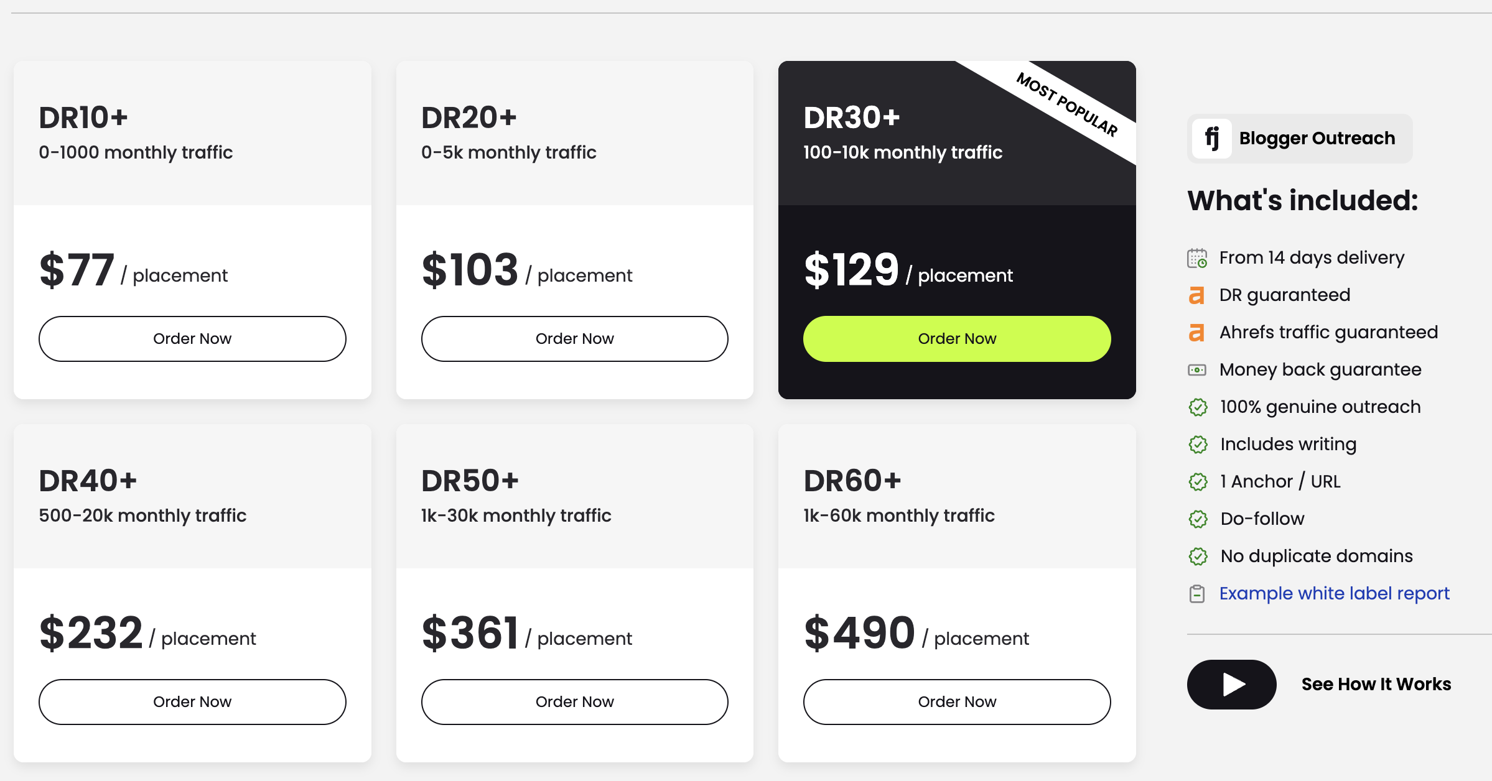This screenshot has width=1492, height=781.
Task: Click the checkmark next to No duplicate domains
Action: (1198, 557)
